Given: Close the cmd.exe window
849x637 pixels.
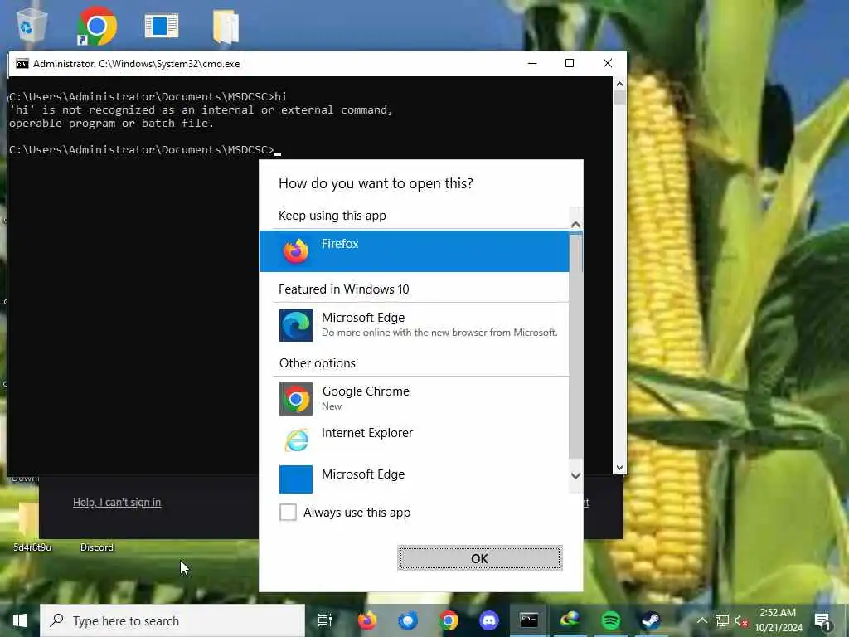Looking at the screenshot, I should pos(608,63).
